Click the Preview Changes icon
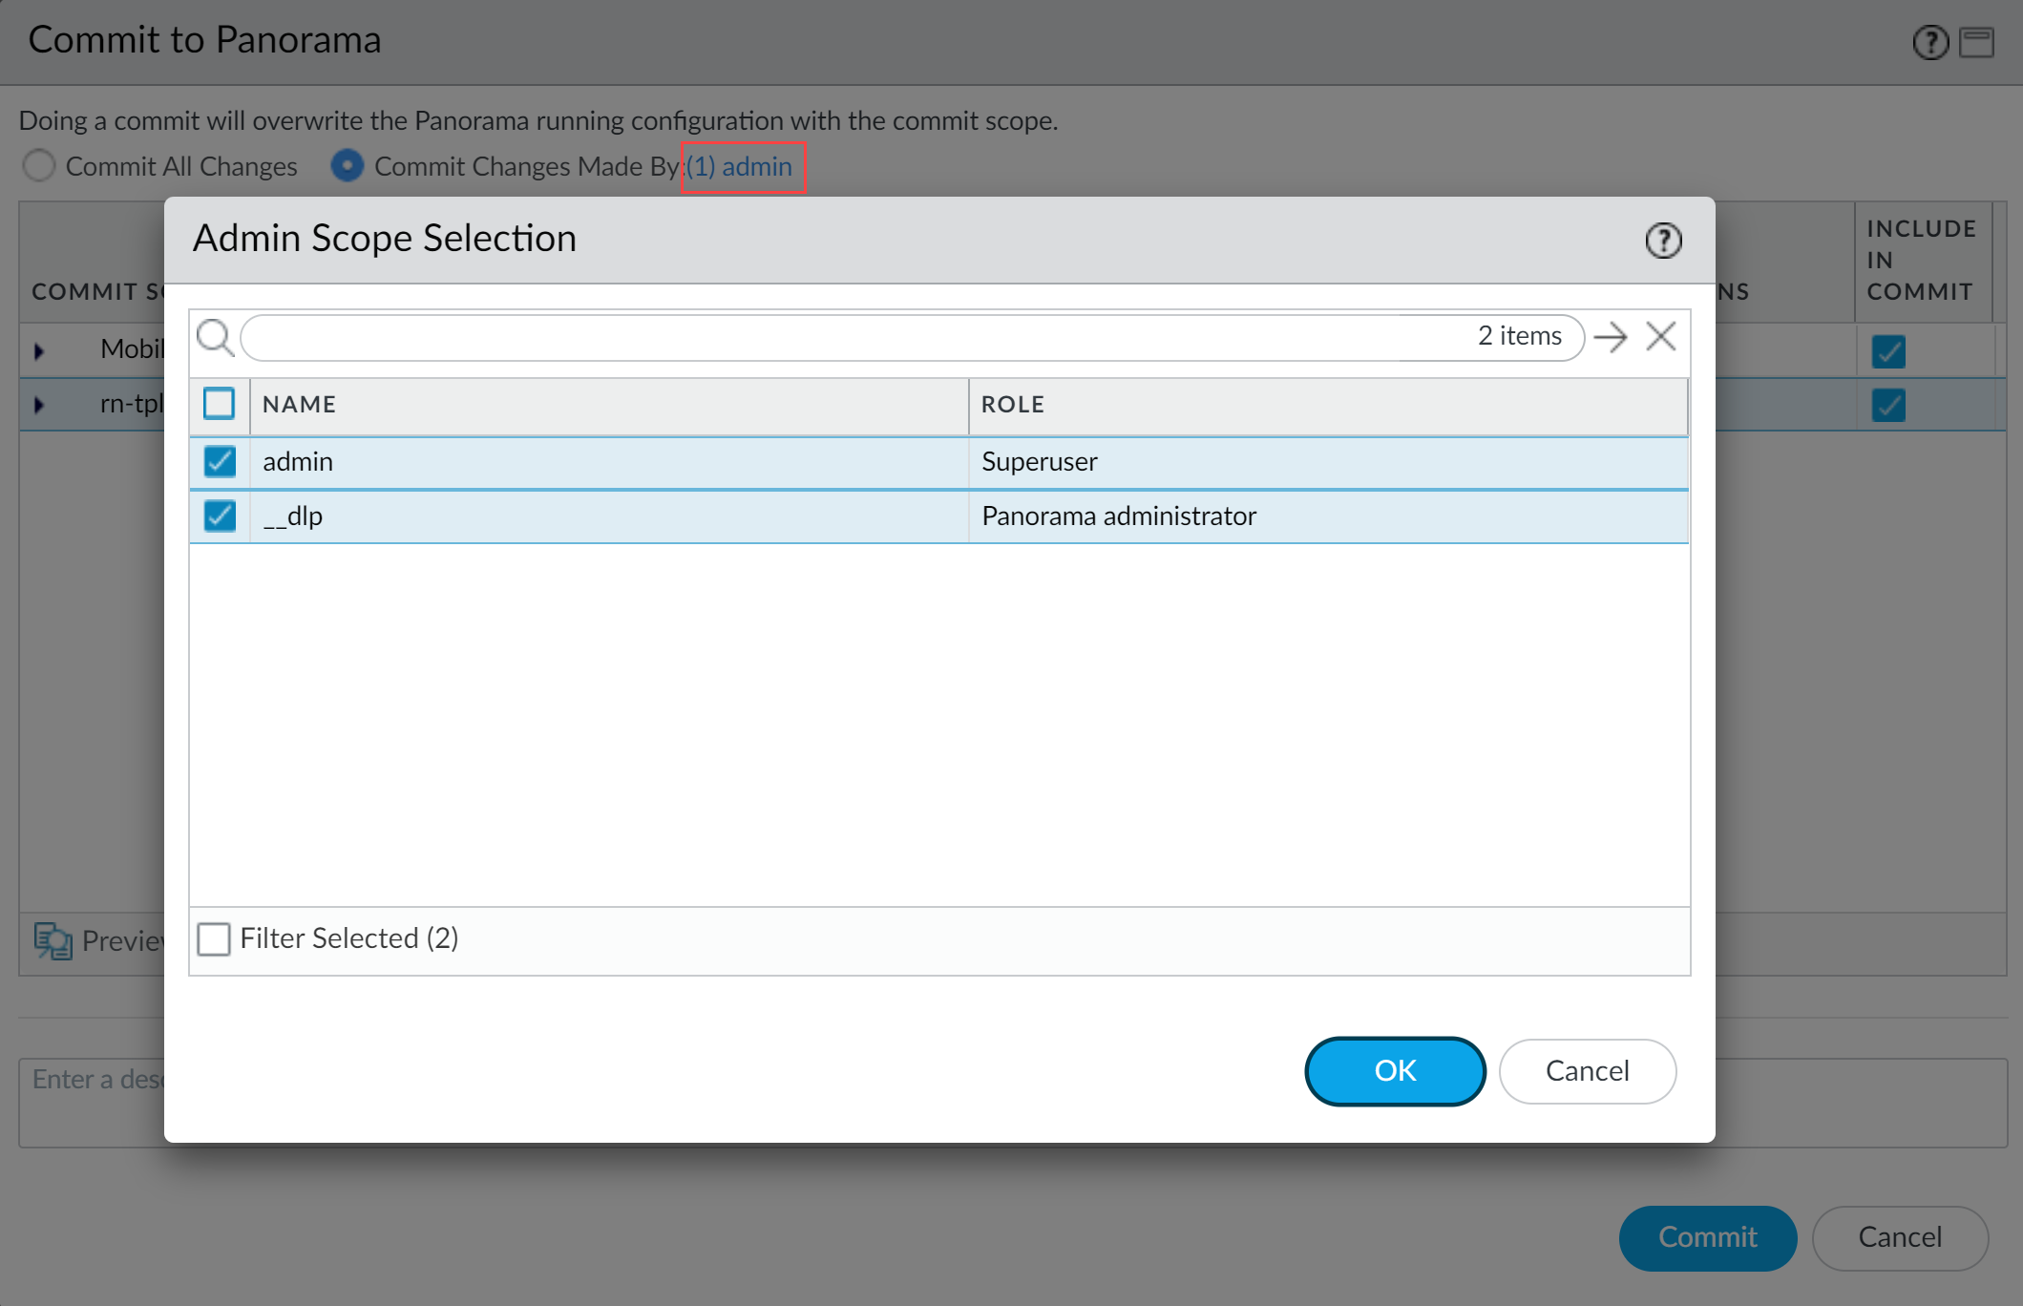This screenshot has height=1306, width=2023. (x=53, y=940)
